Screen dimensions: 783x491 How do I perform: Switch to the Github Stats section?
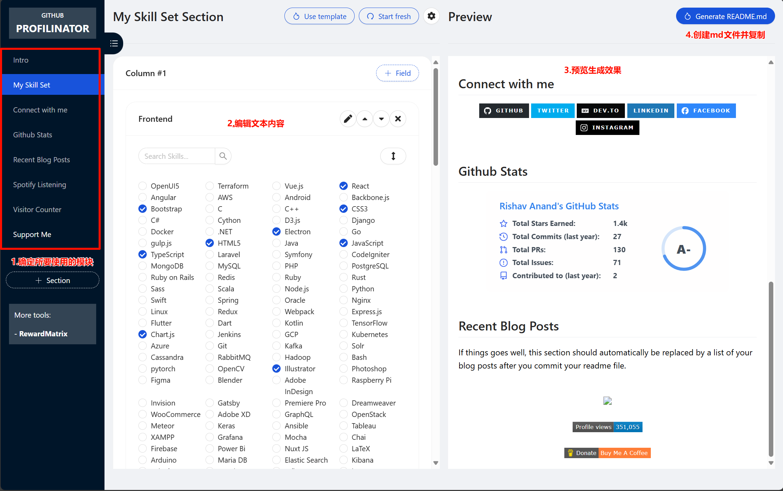33,135
